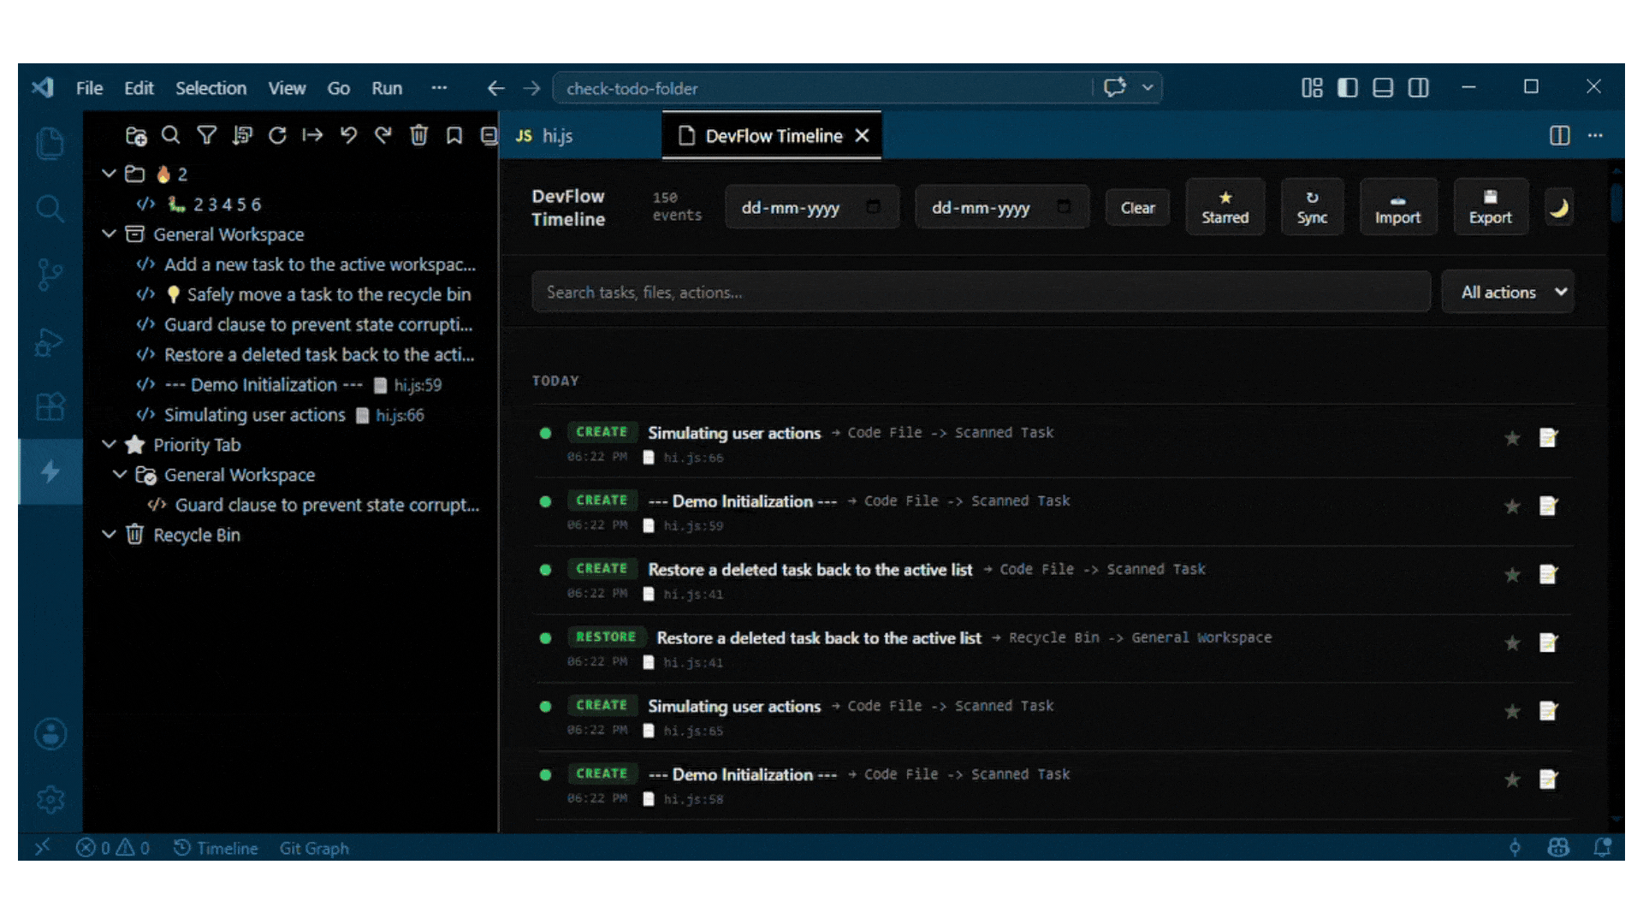Click the notifications bell in status bar

pyautogui.click(x=1603, y=848)
